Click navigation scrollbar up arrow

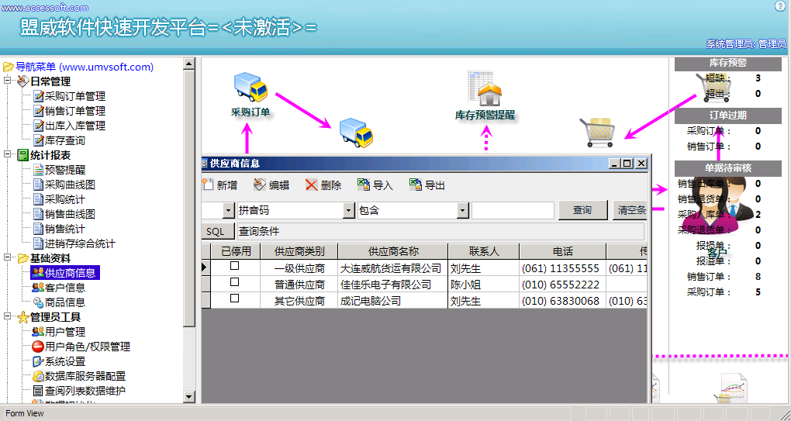tap(189, 64)
